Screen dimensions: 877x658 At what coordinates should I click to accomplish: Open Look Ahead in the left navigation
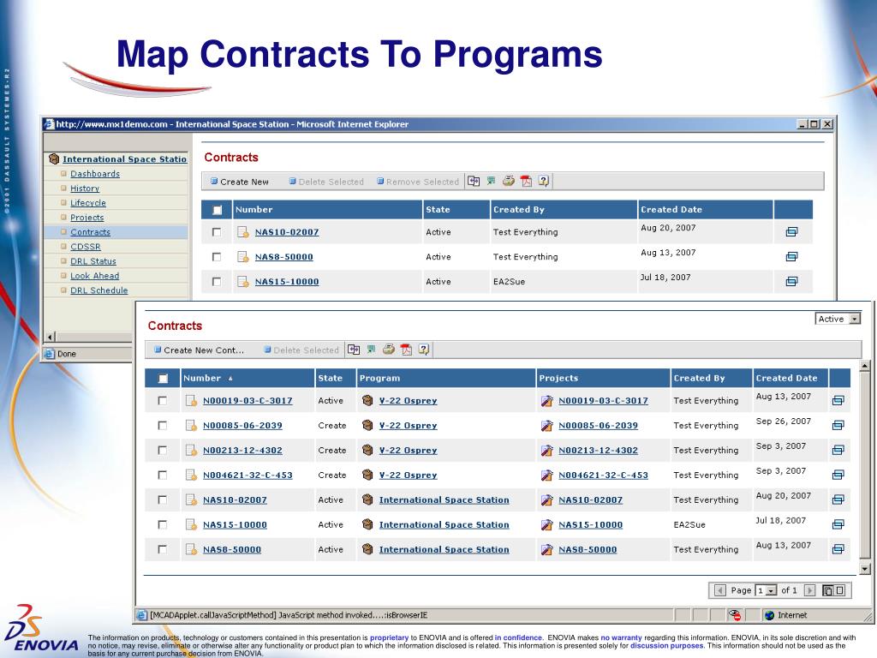tap(94, 276)
